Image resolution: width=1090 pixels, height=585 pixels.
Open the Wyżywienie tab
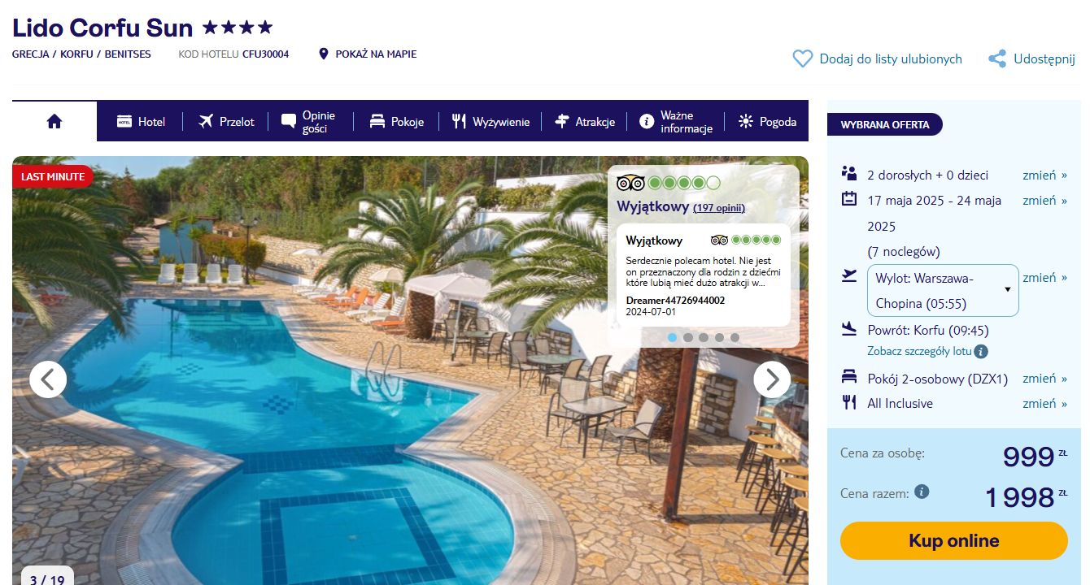[x=491, y=121]
